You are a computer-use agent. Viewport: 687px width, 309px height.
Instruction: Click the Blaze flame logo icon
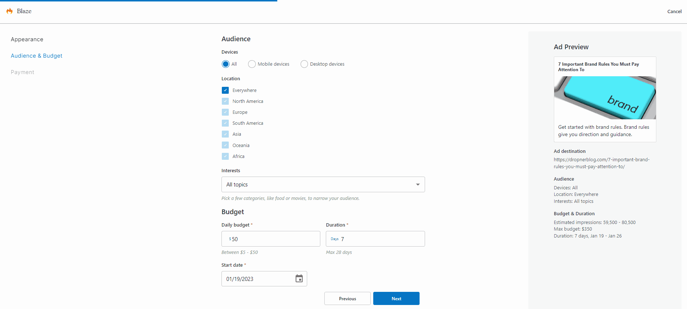[9, 11]
